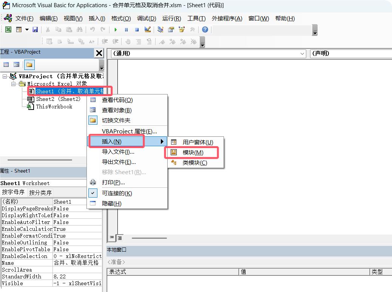Screen dimensions: 392x292
Task: Click the Reset stop square icon
Action: pyautogui.click(x=137, y=29)
